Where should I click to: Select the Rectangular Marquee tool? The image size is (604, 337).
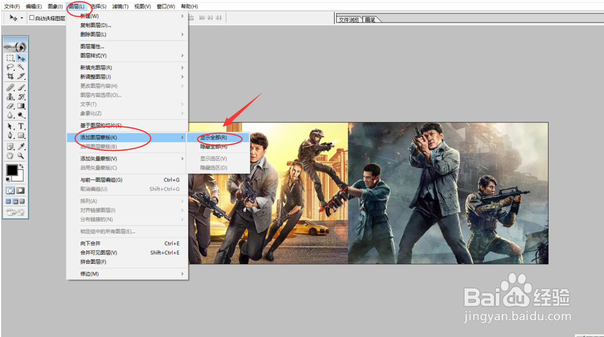[x=10, y=58]
